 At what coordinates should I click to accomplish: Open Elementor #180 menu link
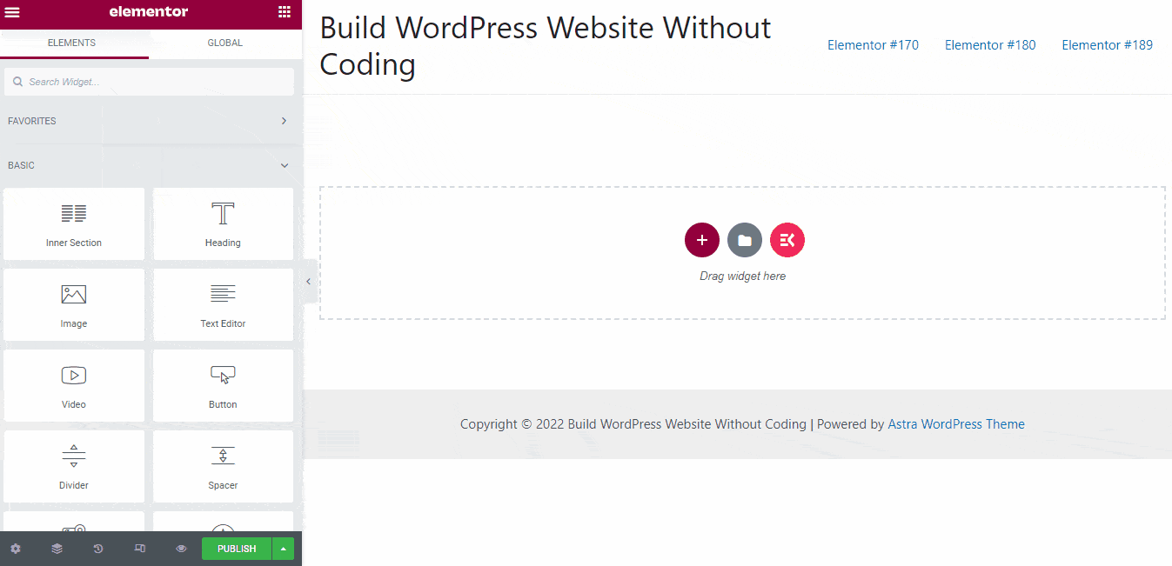990,45
